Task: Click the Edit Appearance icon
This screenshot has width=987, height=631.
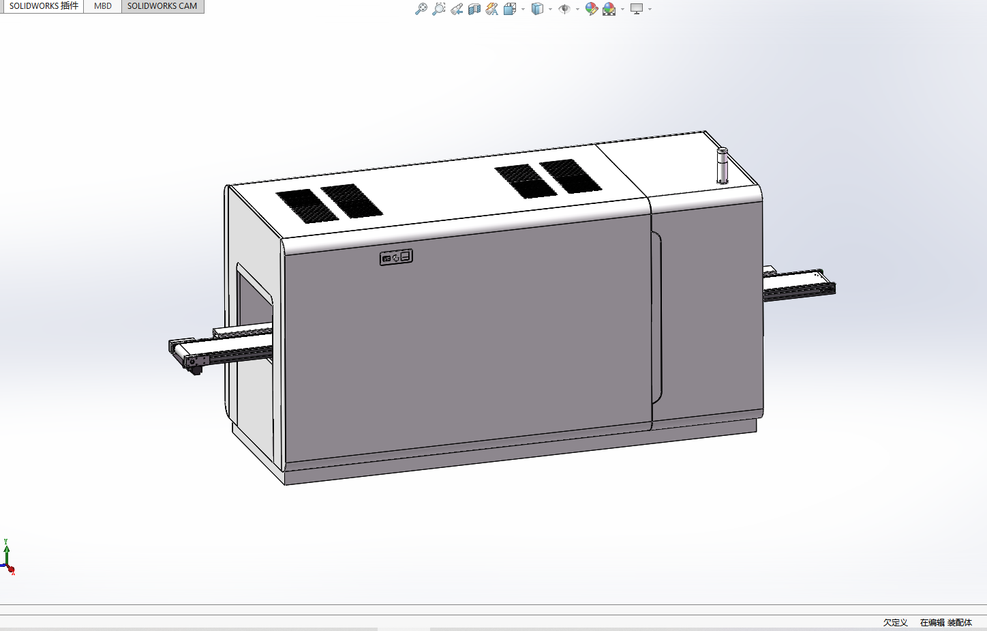Action: coord(592,9)
